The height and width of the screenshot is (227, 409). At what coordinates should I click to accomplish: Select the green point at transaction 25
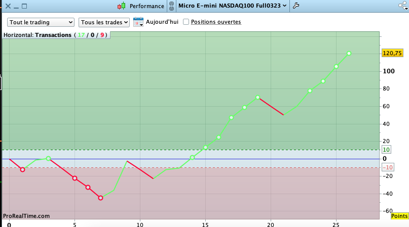(x=336, y=67)
